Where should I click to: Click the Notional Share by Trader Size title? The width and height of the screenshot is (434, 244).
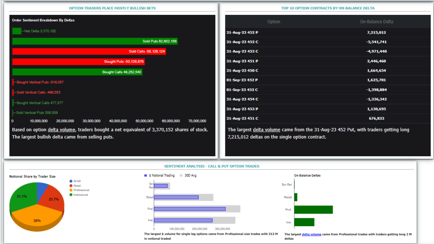tap(32, 177)
